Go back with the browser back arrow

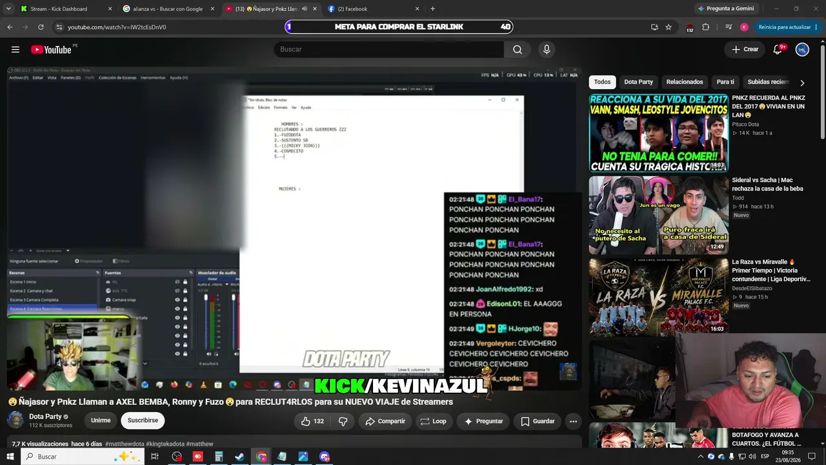10,27
